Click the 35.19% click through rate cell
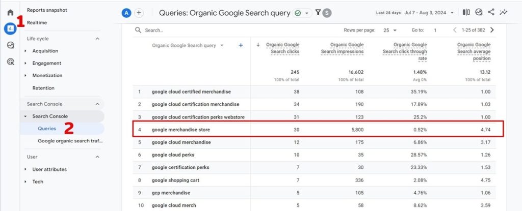 point(419,92)
